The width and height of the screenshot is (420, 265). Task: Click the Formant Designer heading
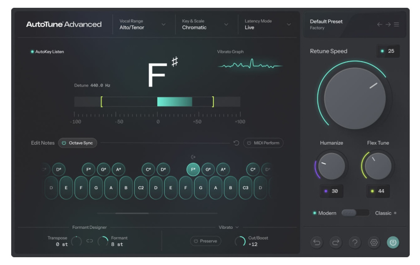pyautogui.click(x=89, y=227)
